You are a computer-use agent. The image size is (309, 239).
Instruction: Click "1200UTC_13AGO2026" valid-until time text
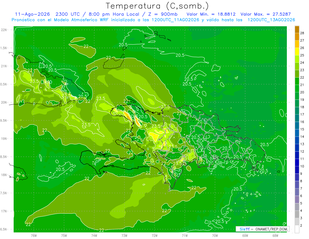coord(271,20)
